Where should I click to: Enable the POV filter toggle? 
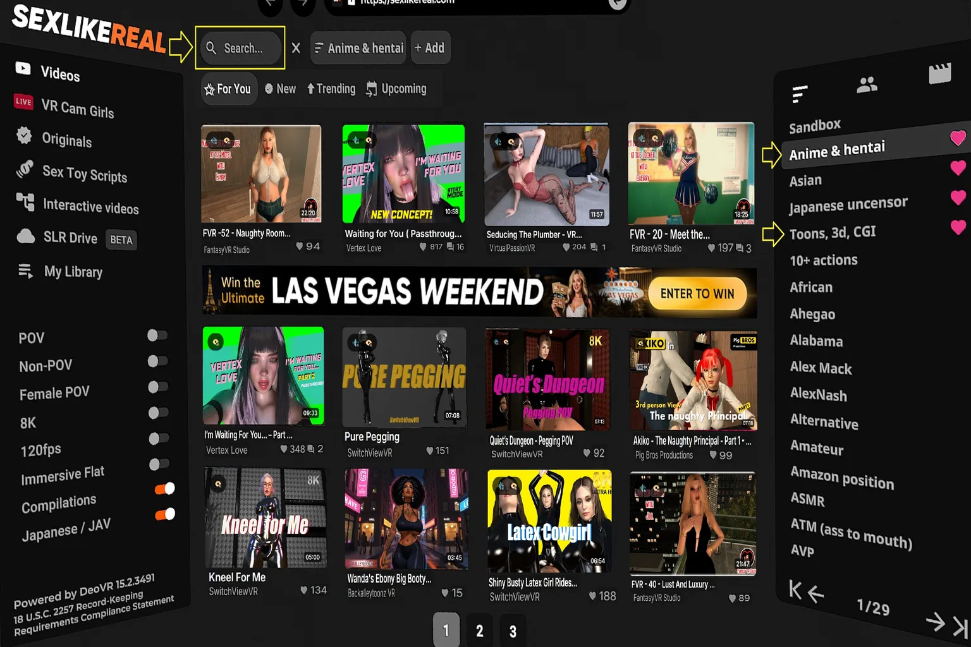(157, 335)
